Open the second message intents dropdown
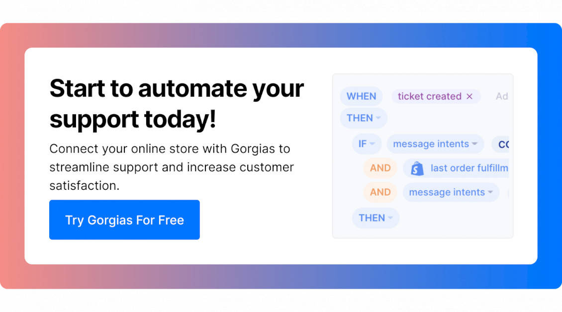Image resolution: width=562 pixels, height=312 pixels. click(x=451, y=192)
